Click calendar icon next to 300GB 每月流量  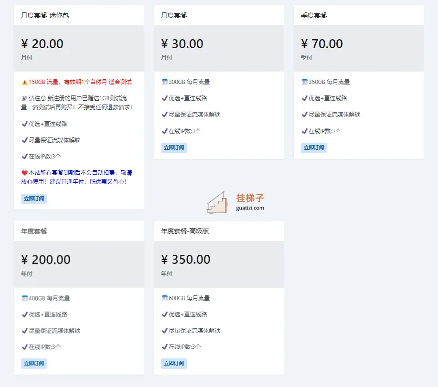coord(164,82)
